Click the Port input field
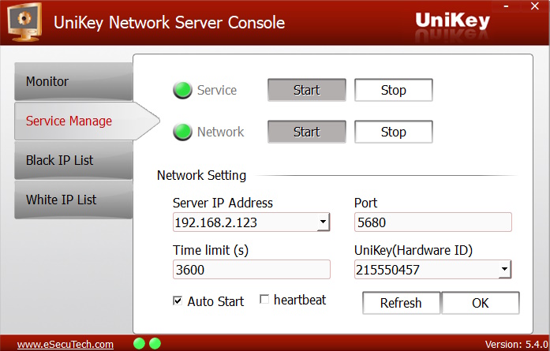550x351 pixels. tap(433, 222)
